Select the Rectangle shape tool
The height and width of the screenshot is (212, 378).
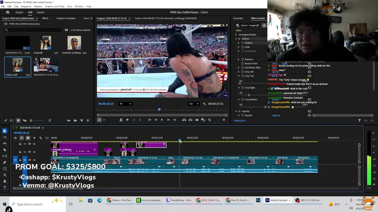5,169
